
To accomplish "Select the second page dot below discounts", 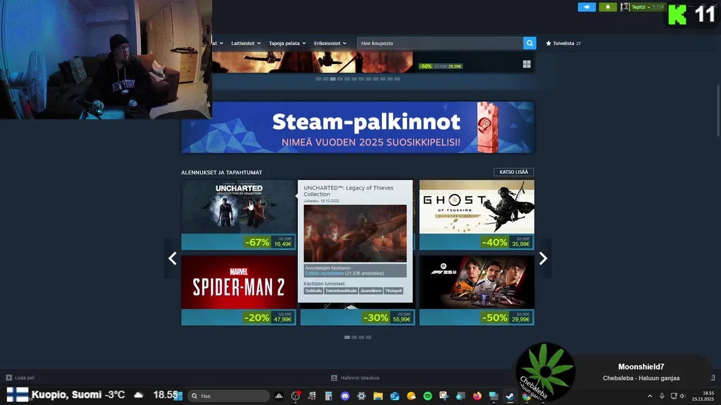I will coord(354,337).
